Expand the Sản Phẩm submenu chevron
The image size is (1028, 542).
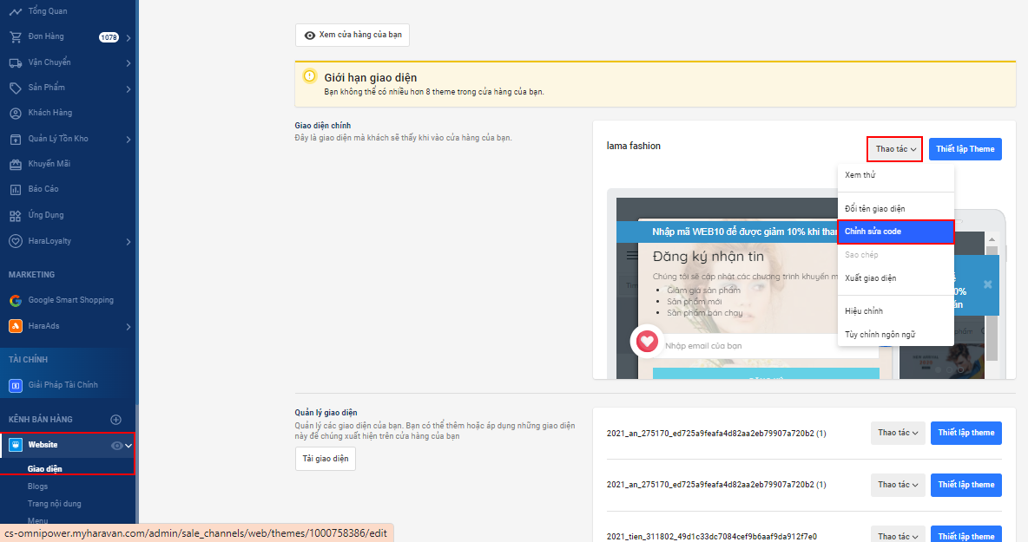128,89
